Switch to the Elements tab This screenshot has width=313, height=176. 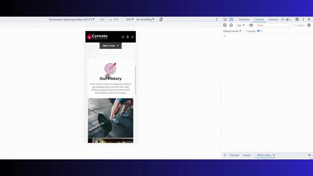point(244,19)
